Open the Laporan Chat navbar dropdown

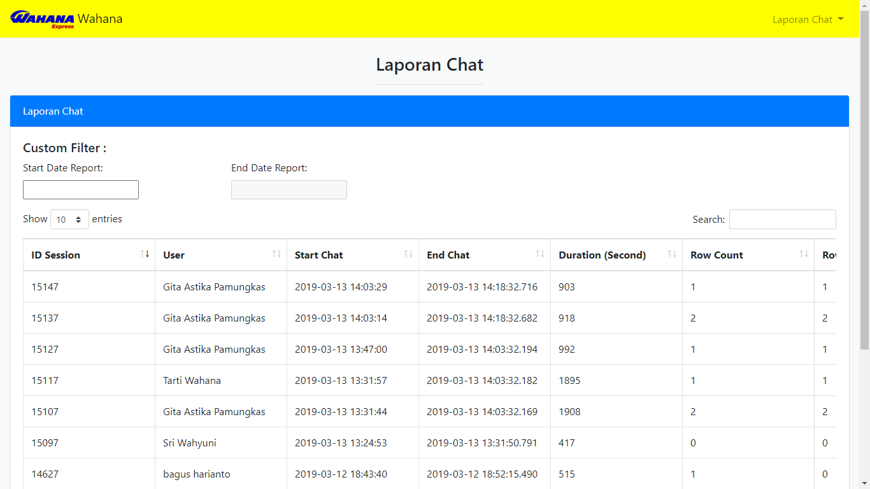pos(807,19)
